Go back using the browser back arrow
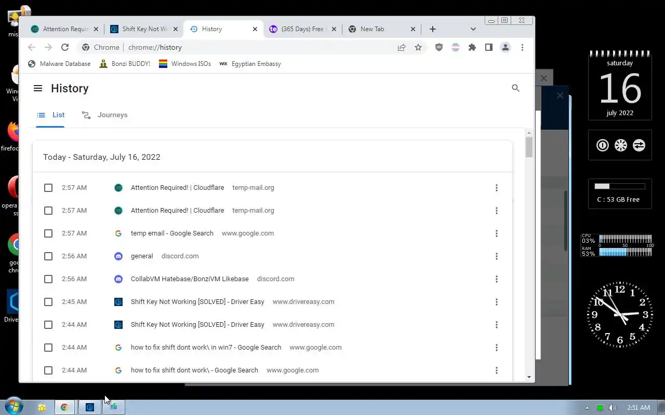This screenshot has height=415, width=665. (32, 47)
